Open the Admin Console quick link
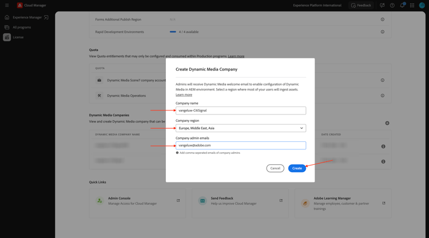This screenshot has width=429, height=238. (138, 203)
